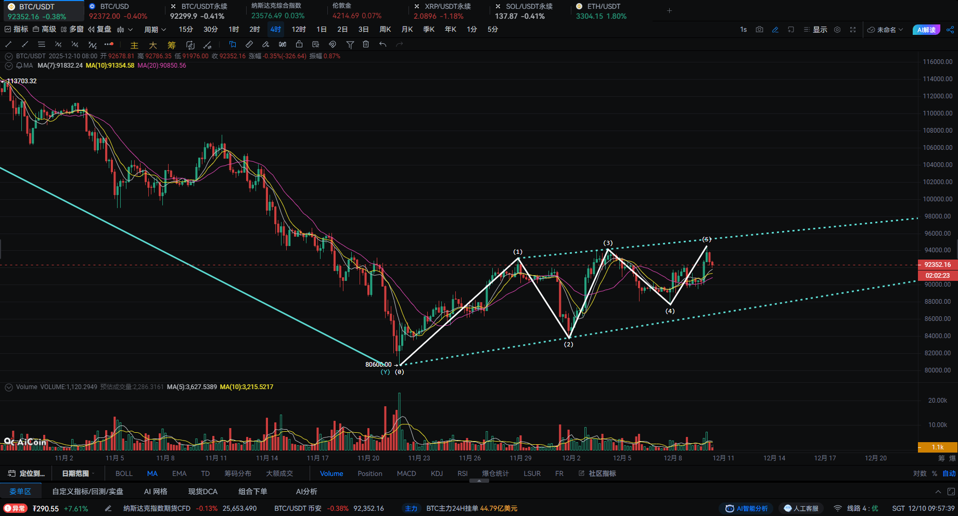
Task: Open the 指标 indicators button
Action: coord(17,30)
